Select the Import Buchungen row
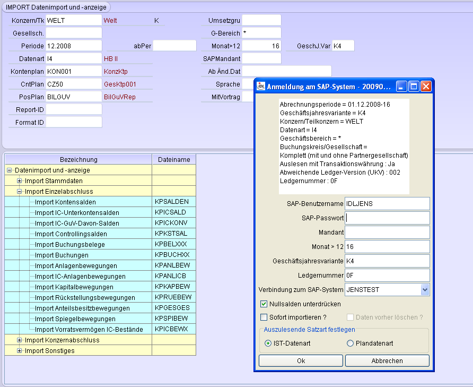Image resolution: width=473 pixels, height=387 pixels. point(100,255)
